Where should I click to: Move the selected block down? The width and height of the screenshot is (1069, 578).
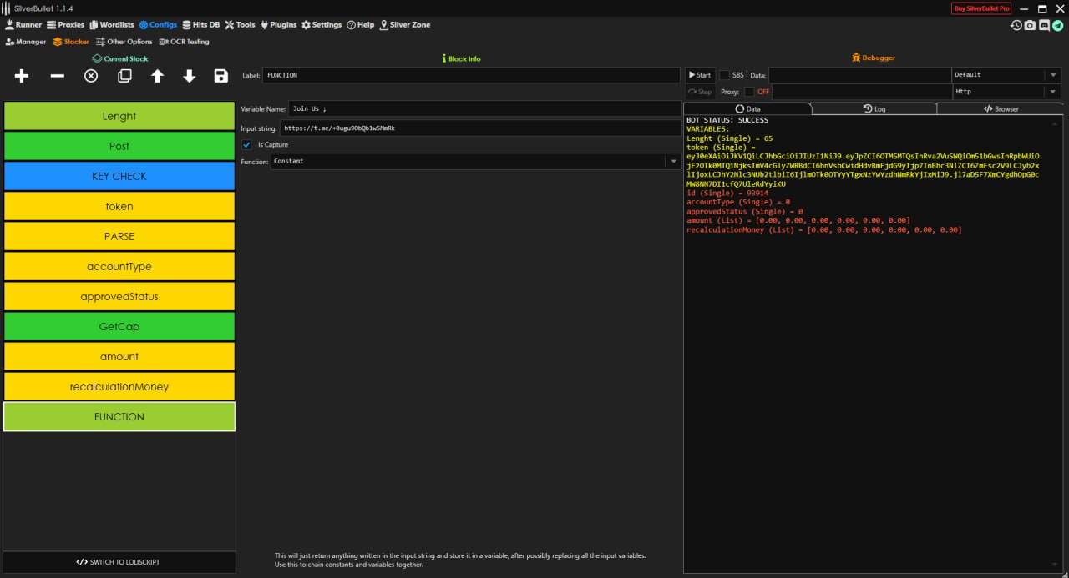point(190,76)
